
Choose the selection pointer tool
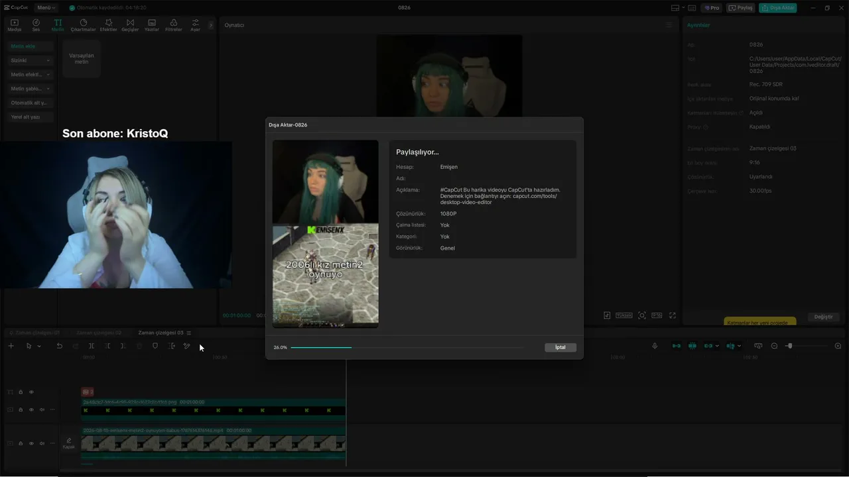(x=29, y=346)
